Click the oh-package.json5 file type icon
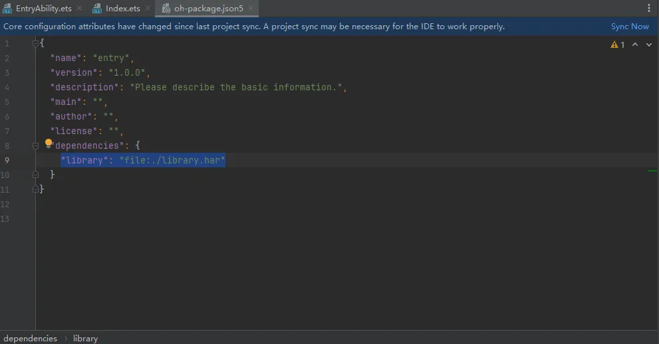659x344 pixels. (x=166, y=9)
